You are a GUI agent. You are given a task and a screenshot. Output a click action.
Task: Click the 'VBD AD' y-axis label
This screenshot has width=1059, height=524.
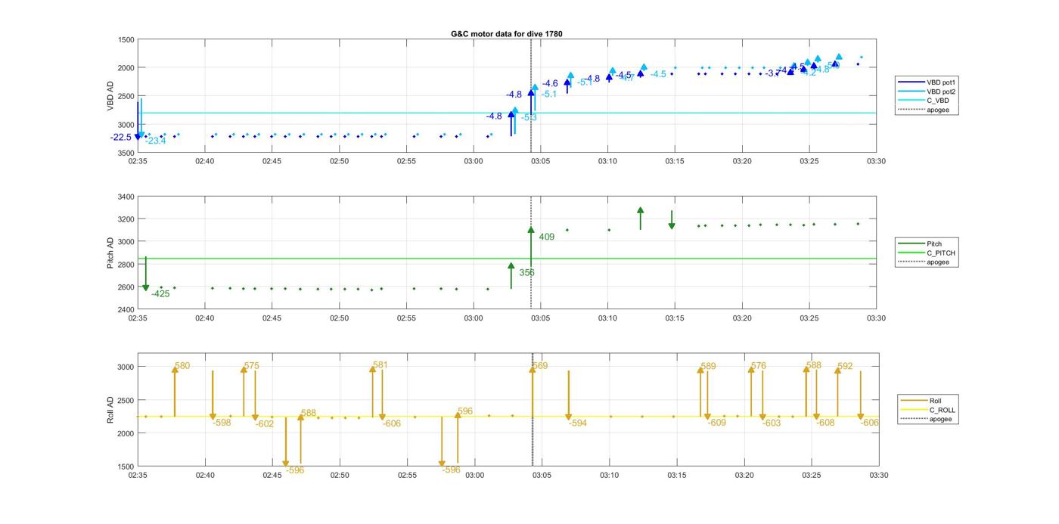click(110, 96)
